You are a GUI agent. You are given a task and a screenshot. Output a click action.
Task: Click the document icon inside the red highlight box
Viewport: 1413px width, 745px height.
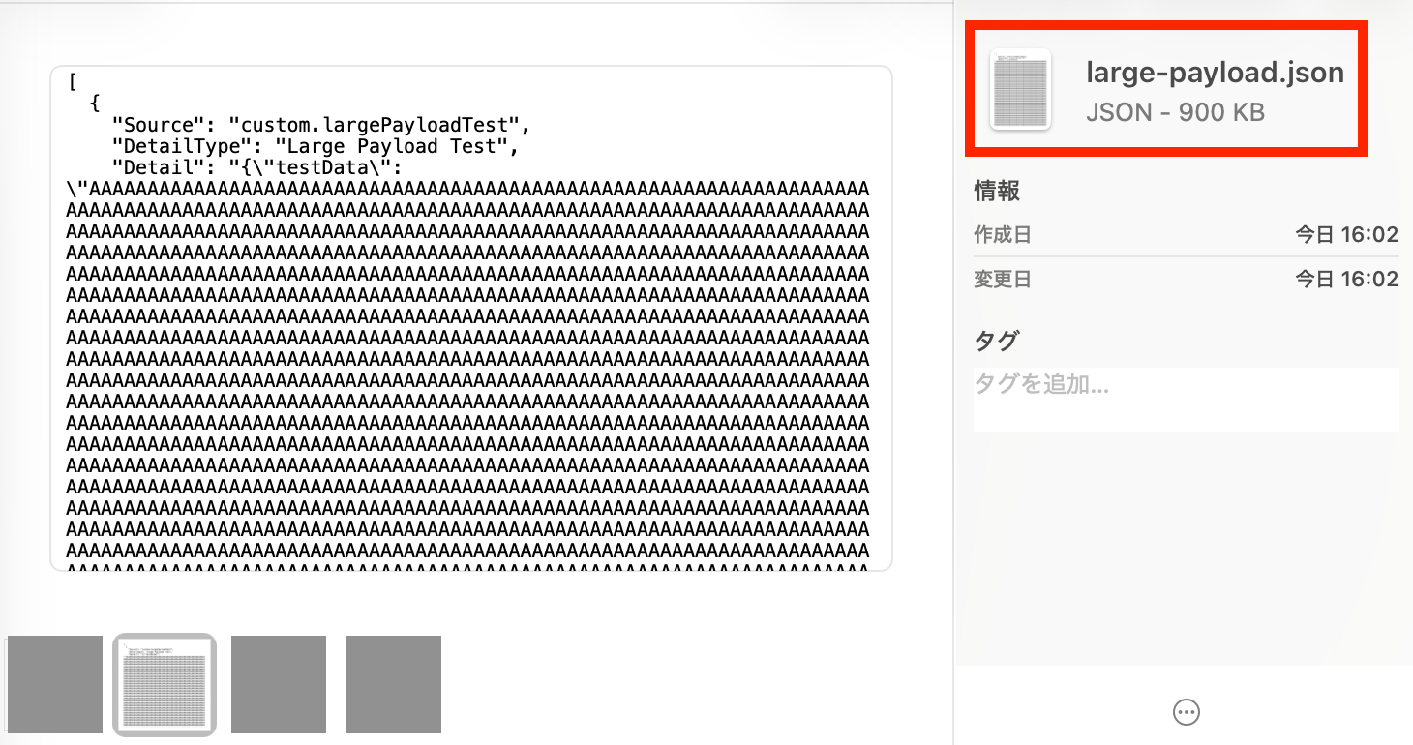(x=1020, y=88)
